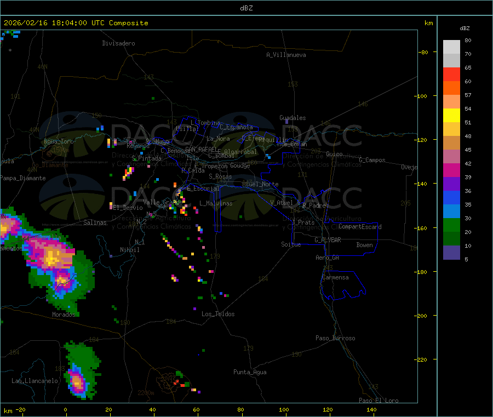493x417 pixels.
Task: Click the C_Española map label
Action: (x=236, y=127)
